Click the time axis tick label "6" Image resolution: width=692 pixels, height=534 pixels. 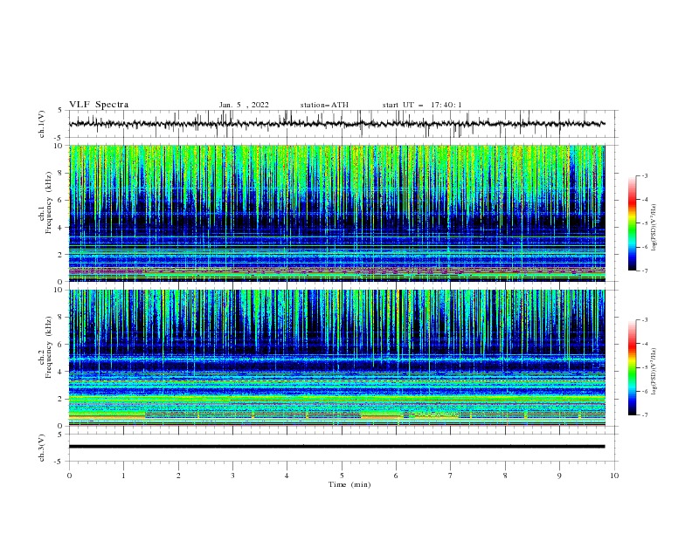pyautogui.click(x=396, y=476)
